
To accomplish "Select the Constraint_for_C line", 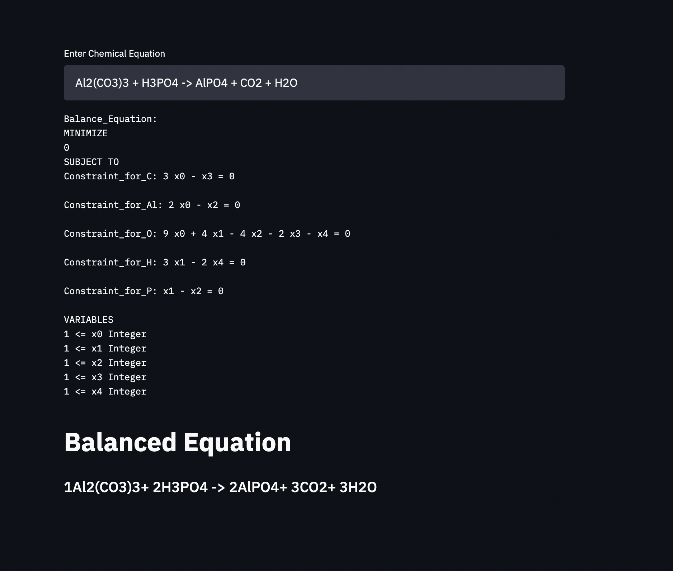I will (x=149, y=176).
